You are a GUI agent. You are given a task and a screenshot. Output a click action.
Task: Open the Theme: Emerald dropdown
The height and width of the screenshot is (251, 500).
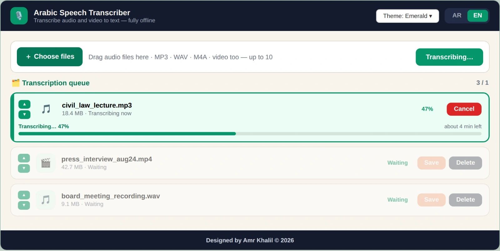407,16
